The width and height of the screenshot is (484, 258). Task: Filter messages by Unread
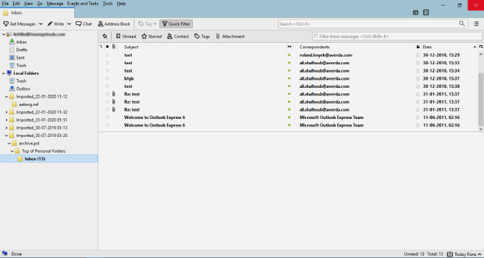pos(126,37)
